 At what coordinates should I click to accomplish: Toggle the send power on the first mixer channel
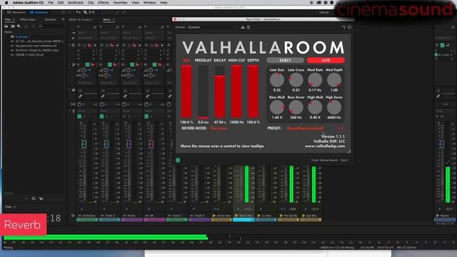(x=87, y=64)
